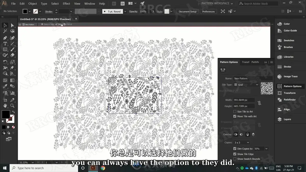This screenshot has width=306, height=172.
Task: Select the Type tool
Action: coord(5,44)
